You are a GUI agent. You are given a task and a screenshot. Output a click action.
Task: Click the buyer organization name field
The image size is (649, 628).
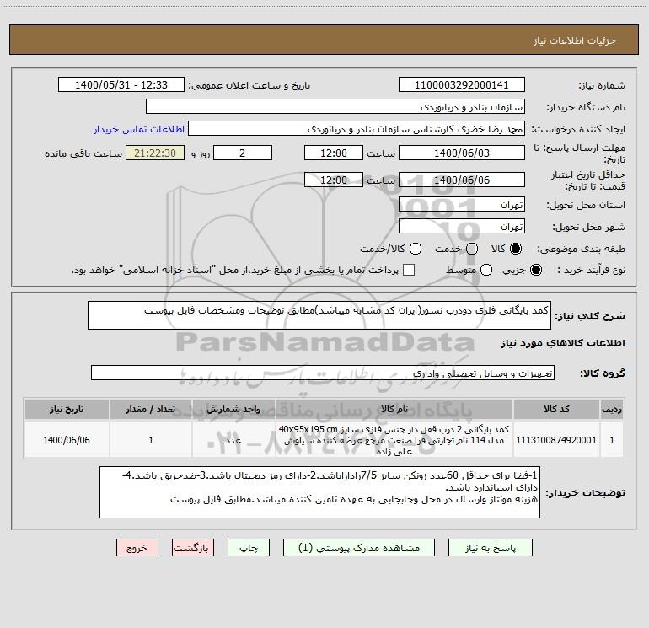[335, 107]
